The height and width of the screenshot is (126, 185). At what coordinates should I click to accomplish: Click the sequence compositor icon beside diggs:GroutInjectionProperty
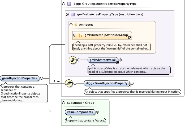[69, 83]
